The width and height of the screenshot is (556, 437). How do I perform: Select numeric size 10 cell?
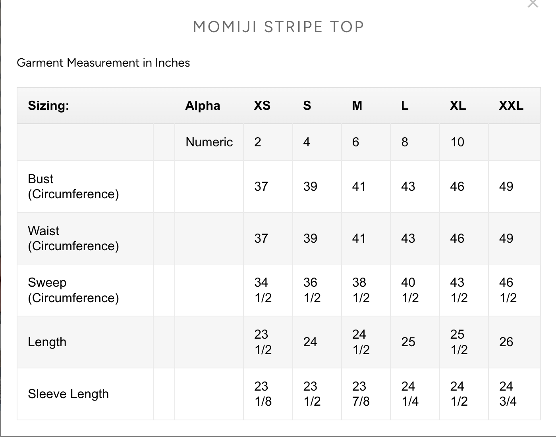coord(457,142)
